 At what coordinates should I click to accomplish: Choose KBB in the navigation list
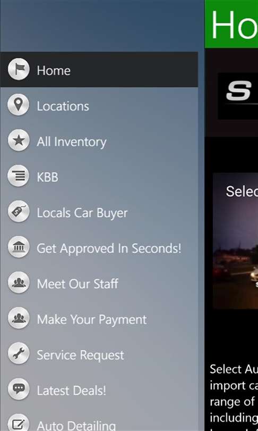(x=99, y=177)
